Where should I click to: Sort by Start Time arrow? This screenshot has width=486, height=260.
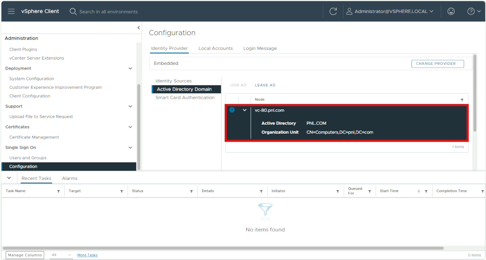[419, 191]
